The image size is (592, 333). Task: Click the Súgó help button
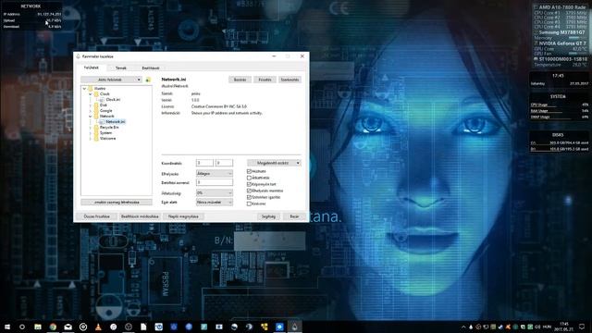click(268, 216)
